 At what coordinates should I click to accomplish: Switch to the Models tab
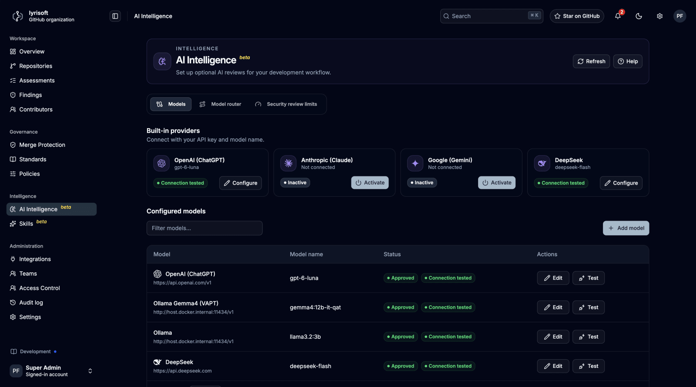click(171, 104)
